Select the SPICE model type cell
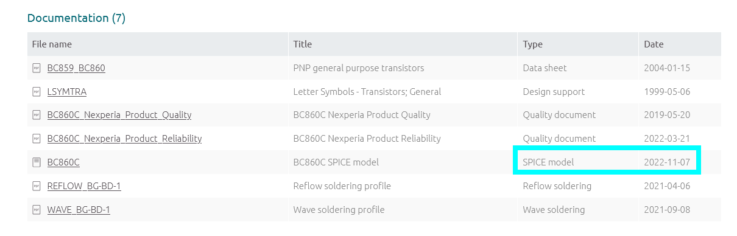737x236 pixels. [x=548, y=162]
